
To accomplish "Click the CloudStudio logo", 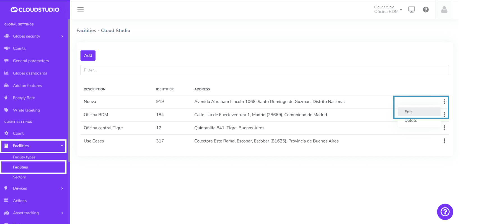I will (x=35, y=10).
